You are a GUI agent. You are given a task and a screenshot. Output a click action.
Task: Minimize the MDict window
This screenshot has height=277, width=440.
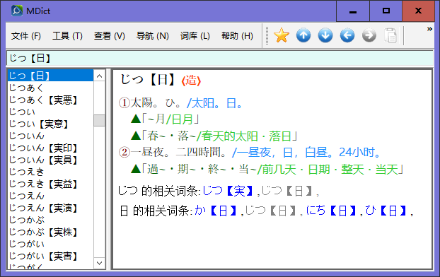(x=353, y=11)
